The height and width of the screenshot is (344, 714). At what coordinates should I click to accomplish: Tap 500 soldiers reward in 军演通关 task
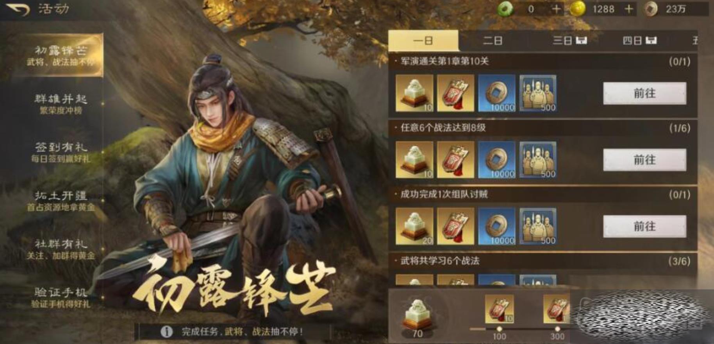(538, 93)
